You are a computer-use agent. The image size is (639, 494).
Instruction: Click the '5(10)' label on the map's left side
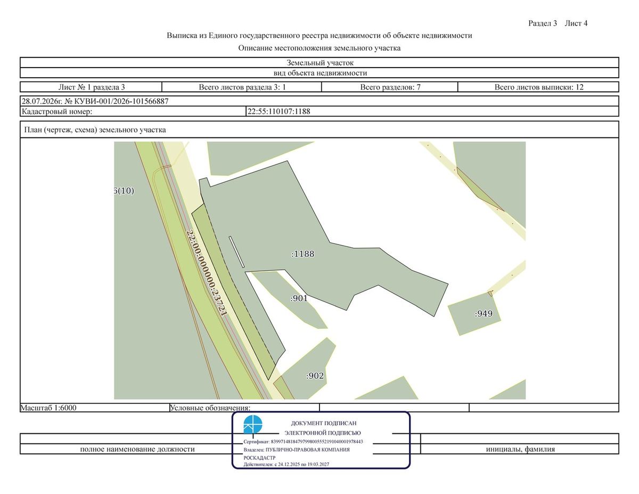coord(124,191)
